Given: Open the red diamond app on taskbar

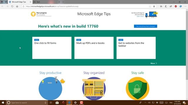Looking at the screenshot, I should (63, 102).
